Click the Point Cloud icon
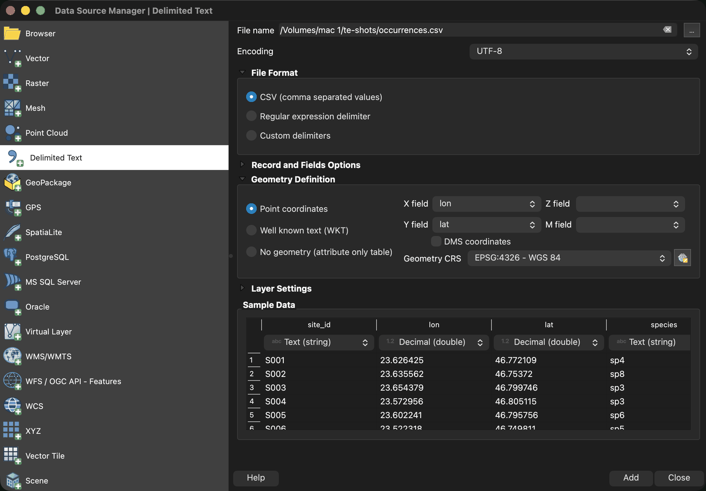The height and width of the screenshot is (491, 706). point(12,133)
